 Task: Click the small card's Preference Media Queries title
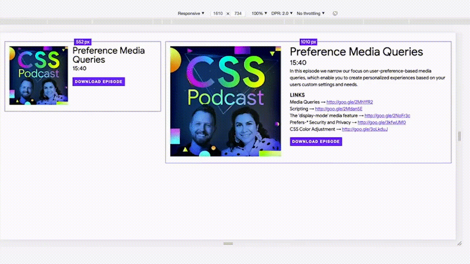[x=109, y=55]
